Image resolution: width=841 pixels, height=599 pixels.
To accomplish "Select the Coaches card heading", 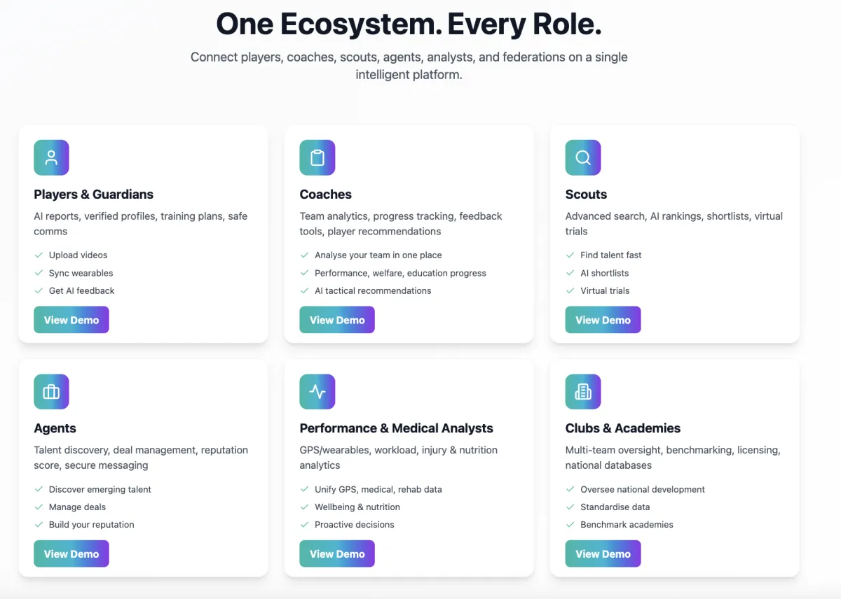I will [x=326, y=195].
